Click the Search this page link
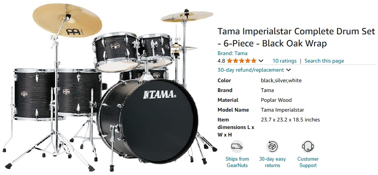This screenshot has height=175, width=378. pos(324,61)
